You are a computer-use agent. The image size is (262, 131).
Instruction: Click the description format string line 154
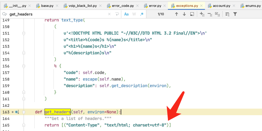click(88, 53)
